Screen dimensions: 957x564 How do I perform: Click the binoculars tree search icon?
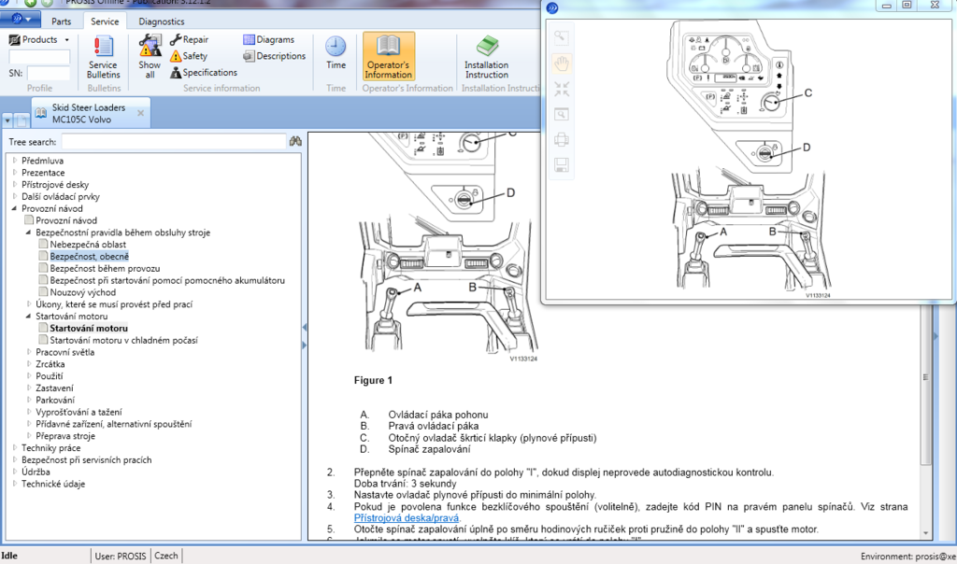tap(295, 142)
